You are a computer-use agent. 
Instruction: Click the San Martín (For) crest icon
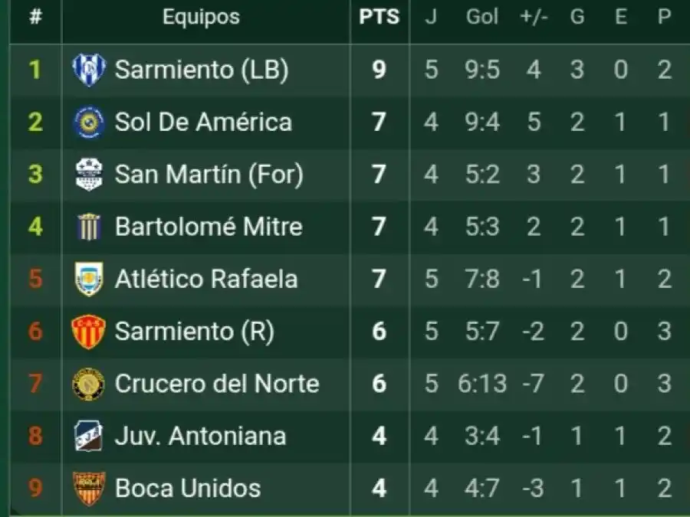[x=88, y=175]
